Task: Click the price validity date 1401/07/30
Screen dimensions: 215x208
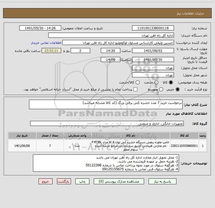Action: point(153,59)
